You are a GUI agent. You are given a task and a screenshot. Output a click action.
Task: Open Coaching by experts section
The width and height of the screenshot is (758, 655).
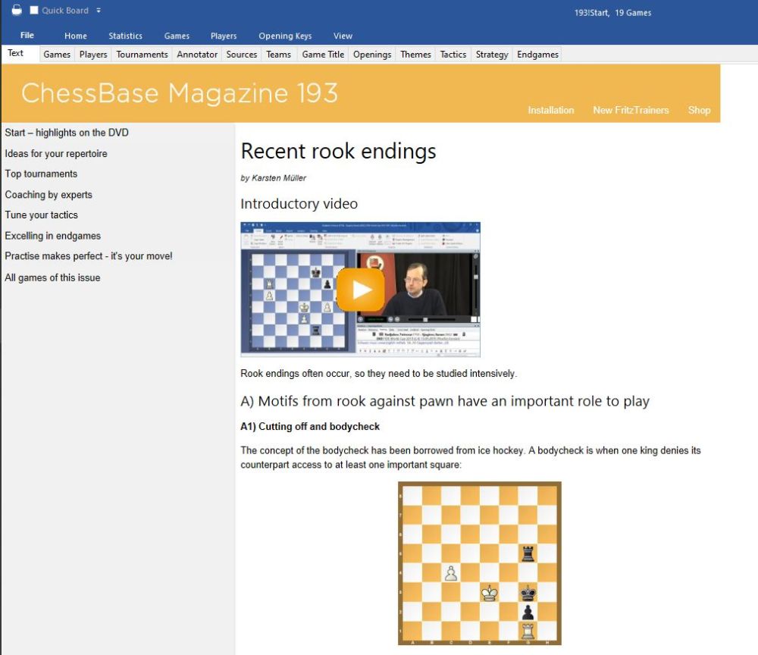click(x=49, y=194)
